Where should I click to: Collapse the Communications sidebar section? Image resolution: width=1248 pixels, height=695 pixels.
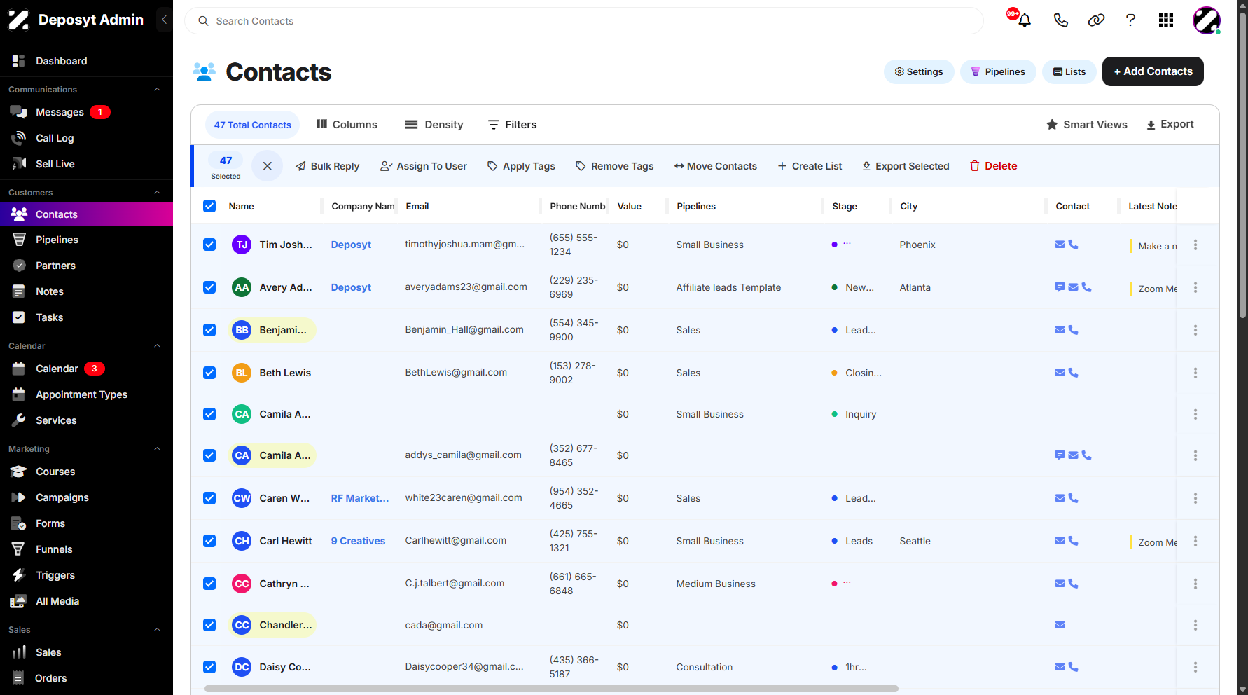(x=157, y=90)
